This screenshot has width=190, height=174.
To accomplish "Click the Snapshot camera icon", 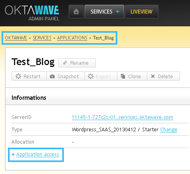I will tap(52, 76).
